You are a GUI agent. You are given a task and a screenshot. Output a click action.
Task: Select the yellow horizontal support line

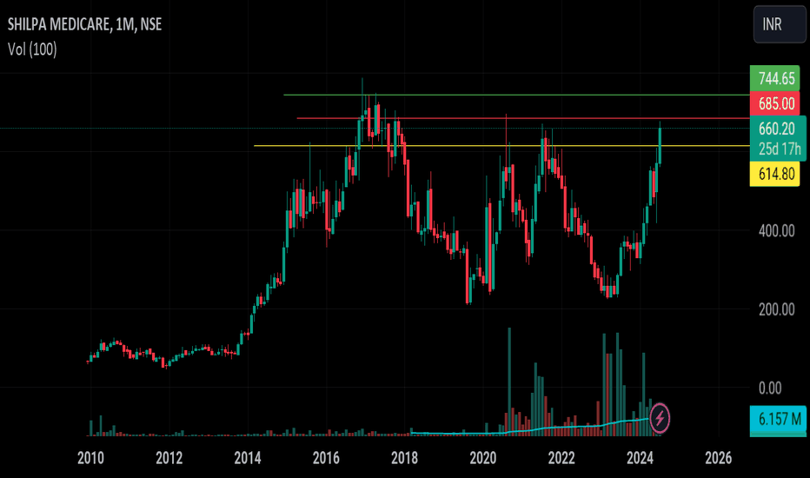click(x=501, y=146)
